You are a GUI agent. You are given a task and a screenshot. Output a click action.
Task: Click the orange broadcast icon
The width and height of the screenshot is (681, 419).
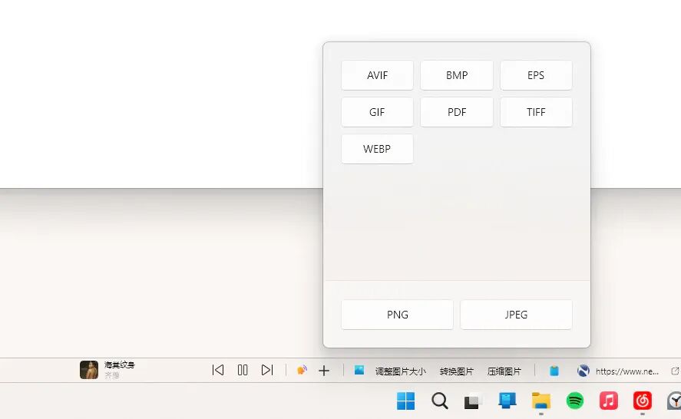pyautogui.click(x=302, y=370)
